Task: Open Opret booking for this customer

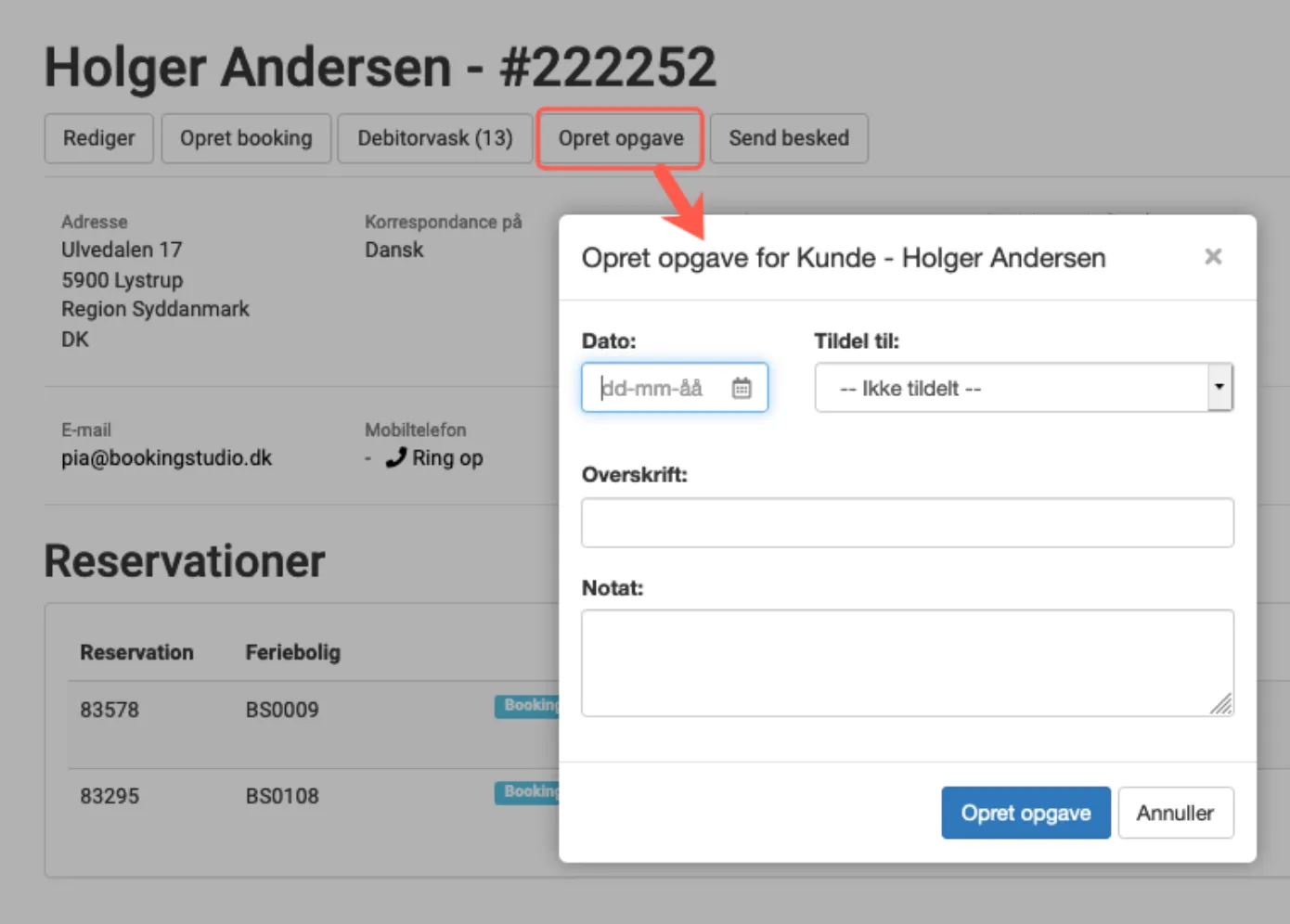Action: pos(246,138)
